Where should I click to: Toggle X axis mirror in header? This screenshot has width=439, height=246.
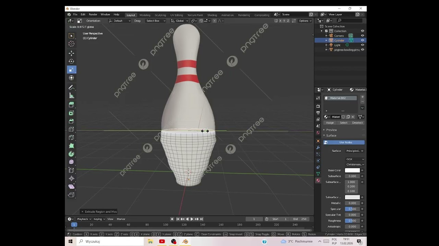(280, 21)
